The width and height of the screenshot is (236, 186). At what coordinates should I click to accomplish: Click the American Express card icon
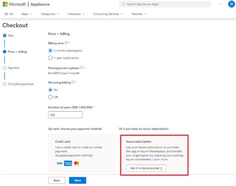(68, 163)
